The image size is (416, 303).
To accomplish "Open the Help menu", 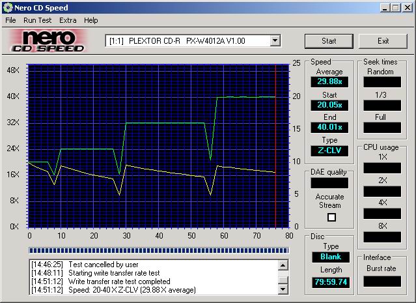I will (x=91, y=20).
